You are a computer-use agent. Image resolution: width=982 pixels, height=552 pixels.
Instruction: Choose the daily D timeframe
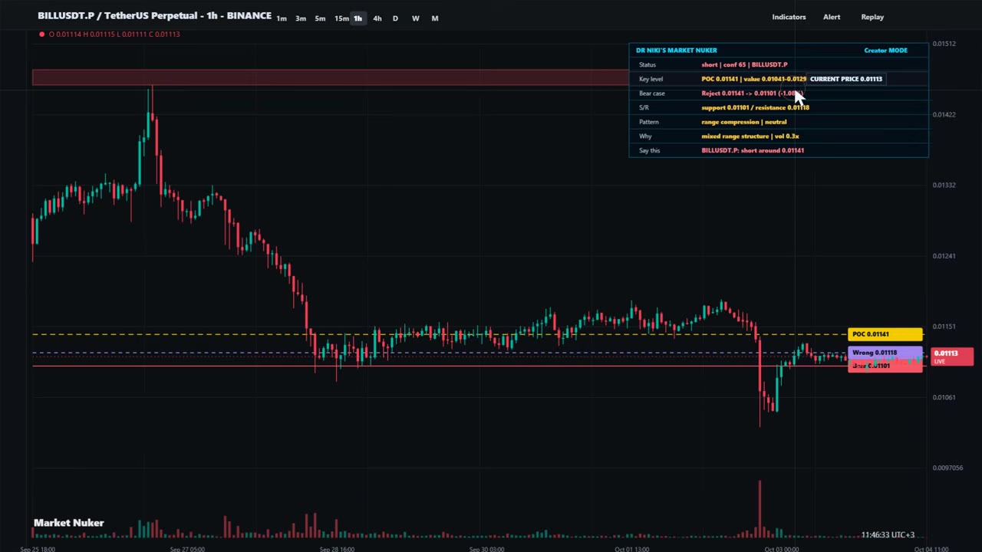395,18
